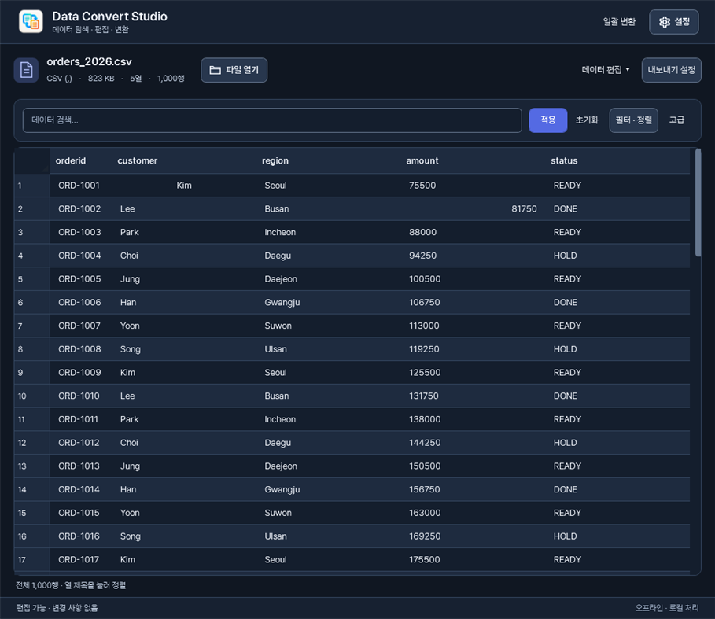Open settings via the gear icon

(x=665, y=22)
